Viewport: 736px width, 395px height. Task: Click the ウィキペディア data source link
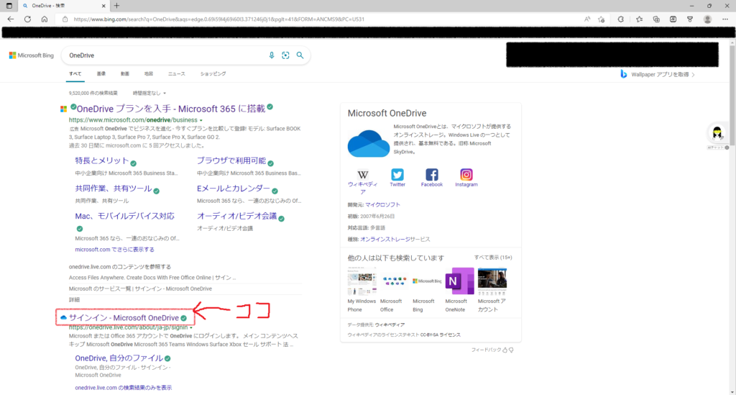tap(390, 324)
